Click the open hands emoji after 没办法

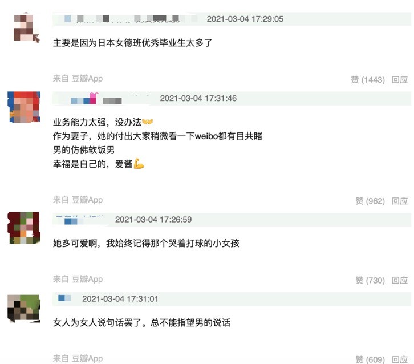click(x=148, y=122)
